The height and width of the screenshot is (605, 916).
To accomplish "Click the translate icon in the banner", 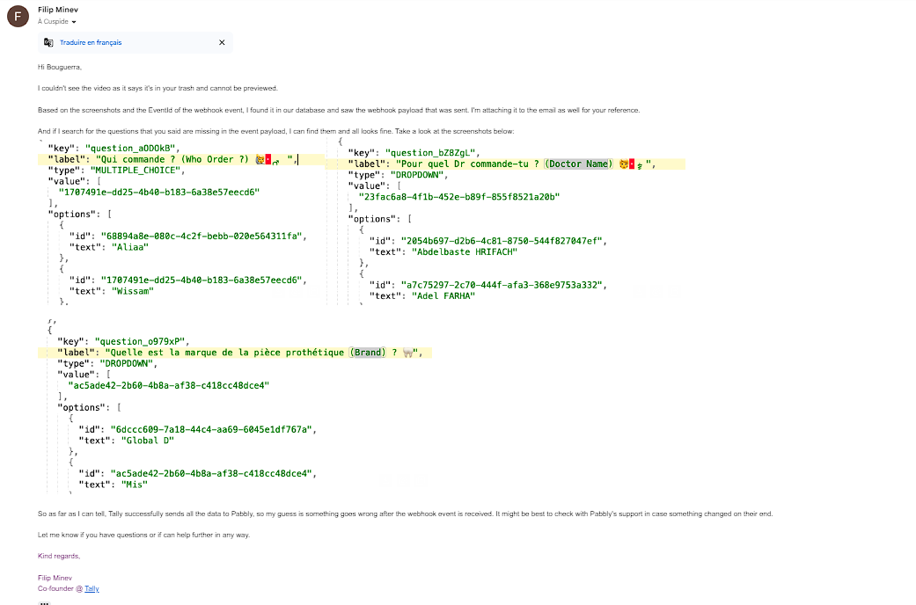I will click(x=49, y=42).
